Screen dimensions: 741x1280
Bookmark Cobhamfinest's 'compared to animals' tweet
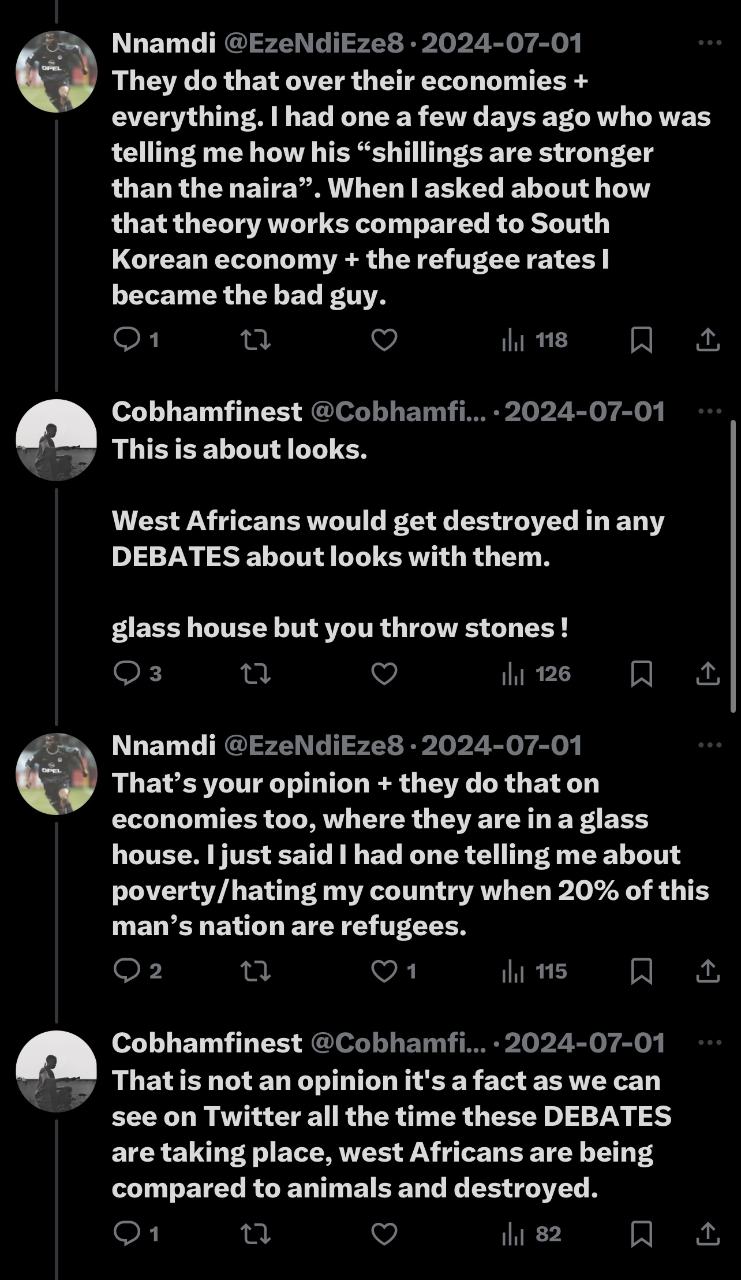pos(642,1234)
